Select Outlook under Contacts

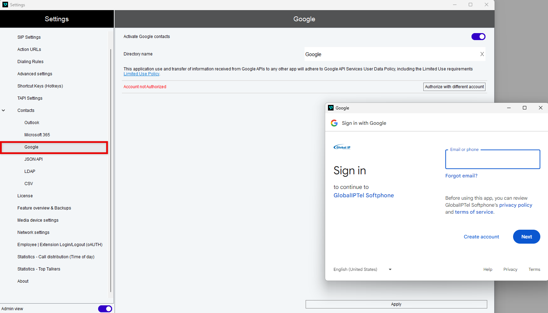point(32,123)
